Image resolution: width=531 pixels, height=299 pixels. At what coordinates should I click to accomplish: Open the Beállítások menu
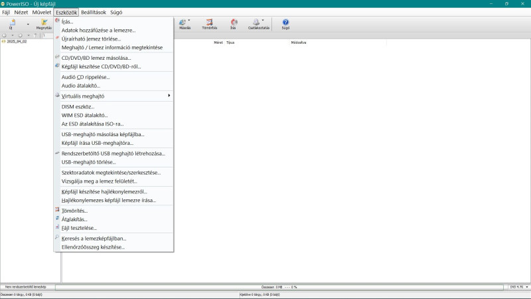(x=94, y=12)
